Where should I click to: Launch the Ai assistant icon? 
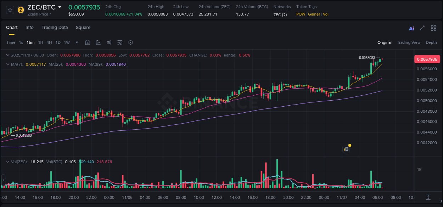[411, 28]
